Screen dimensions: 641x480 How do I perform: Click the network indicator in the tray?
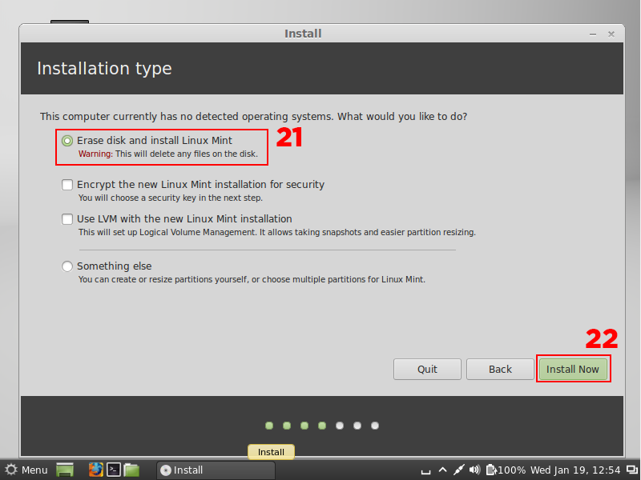[458, 470]
